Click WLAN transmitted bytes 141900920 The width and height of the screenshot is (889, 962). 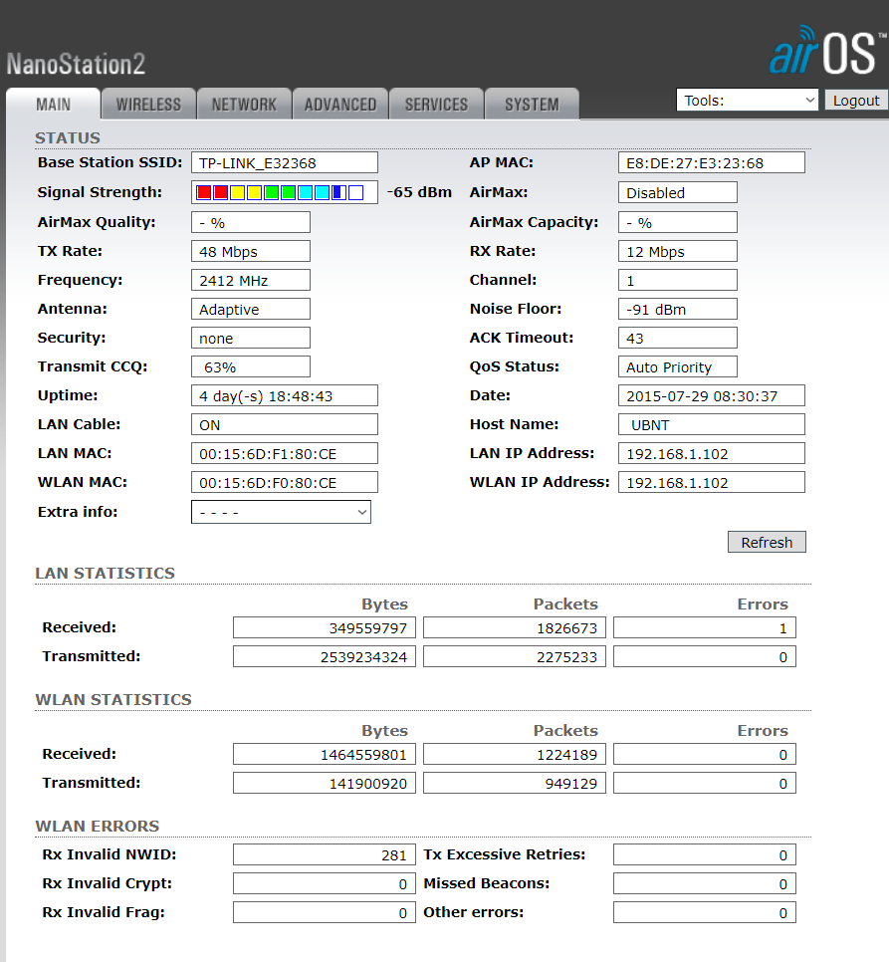click(x=325, y=784)
